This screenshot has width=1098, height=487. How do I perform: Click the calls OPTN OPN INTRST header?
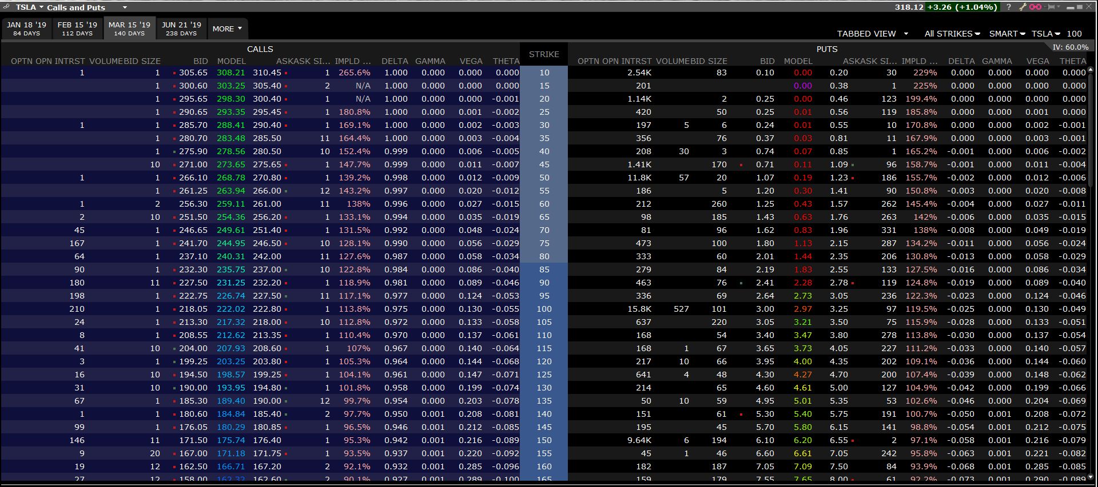(48, 61)
